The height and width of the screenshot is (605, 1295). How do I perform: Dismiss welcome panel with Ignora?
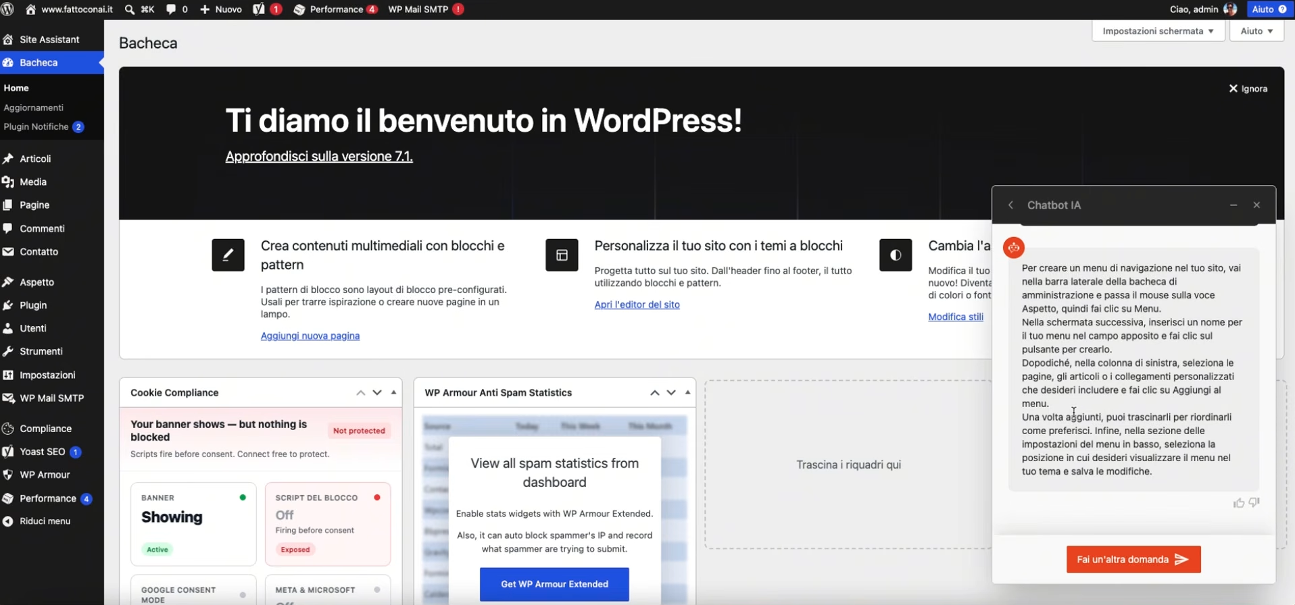click(x=1248, y=88)
